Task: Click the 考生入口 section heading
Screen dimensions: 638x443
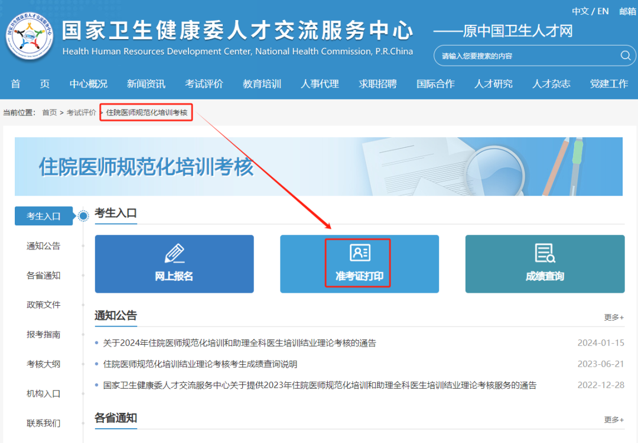Action: [116, 213]
